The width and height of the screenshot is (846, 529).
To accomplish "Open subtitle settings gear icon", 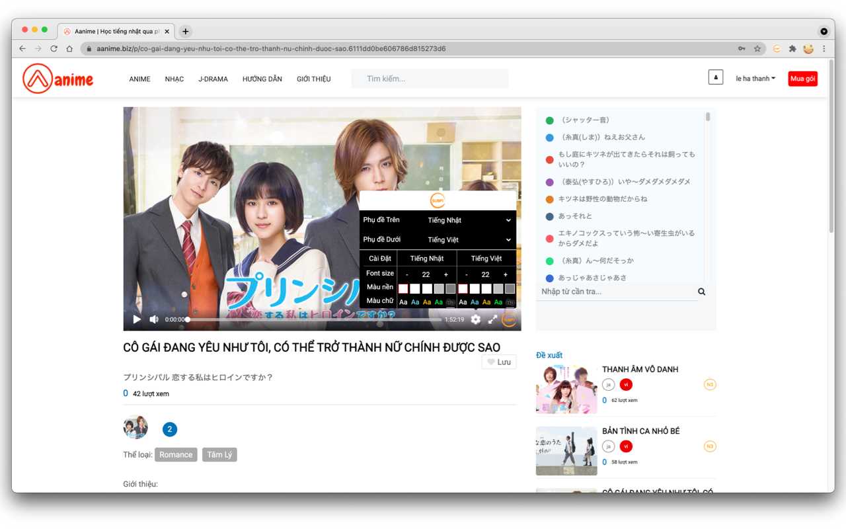I will click(475, 319).
